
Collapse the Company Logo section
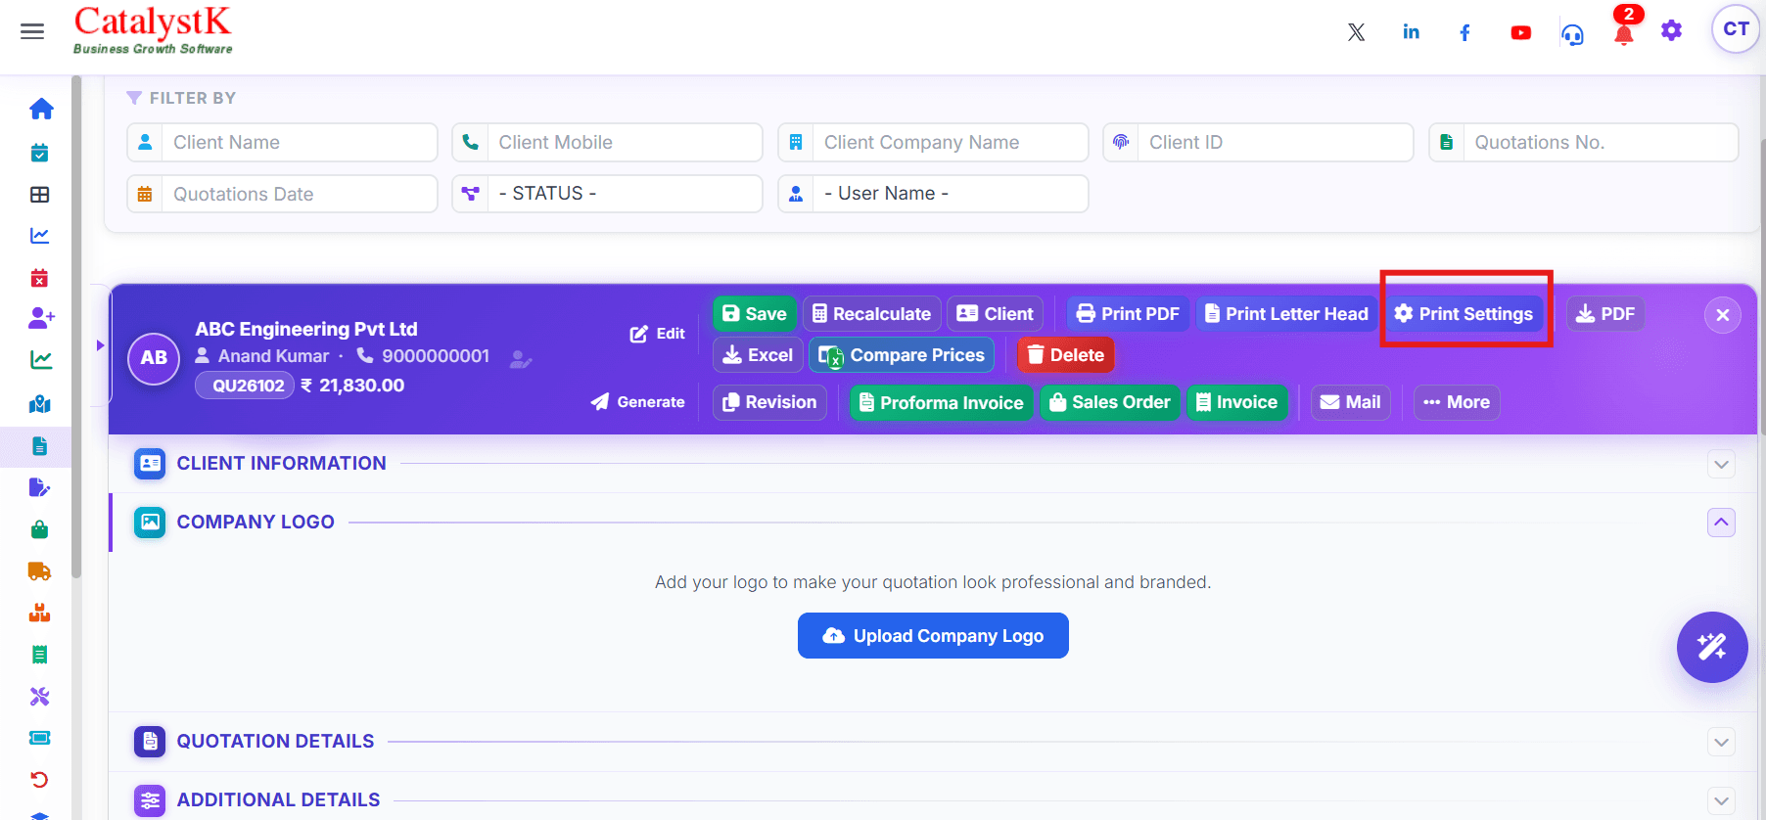1721,523
